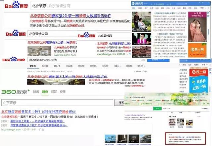Image resolution: width=212 pixels, height=146 pixels.
Task: Click the orange 装一网 ad with phone number
Action: (x=197, y=50)
